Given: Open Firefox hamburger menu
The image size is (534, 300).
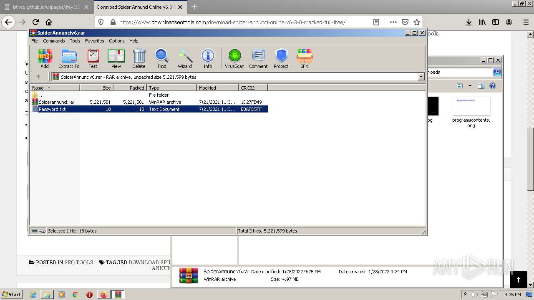Looking at the screenshot, I should coord(526,22).
